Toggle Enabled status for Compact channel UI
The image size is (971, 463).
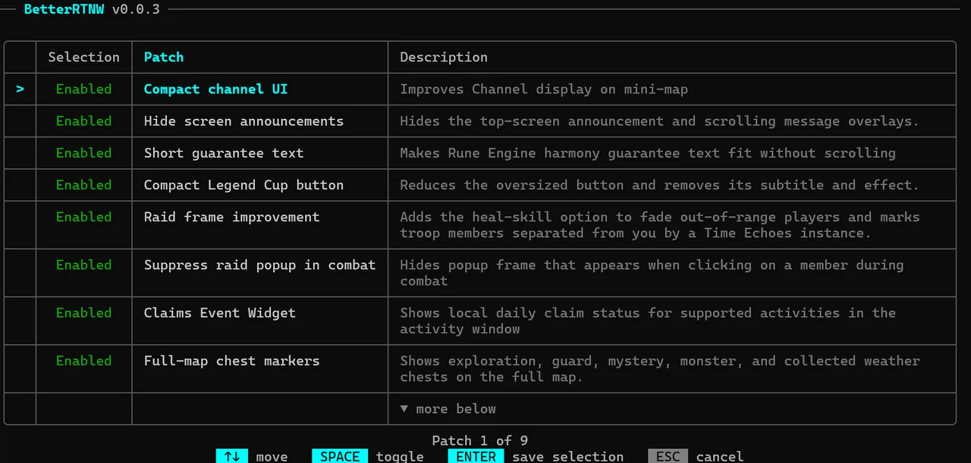(83, 89)
